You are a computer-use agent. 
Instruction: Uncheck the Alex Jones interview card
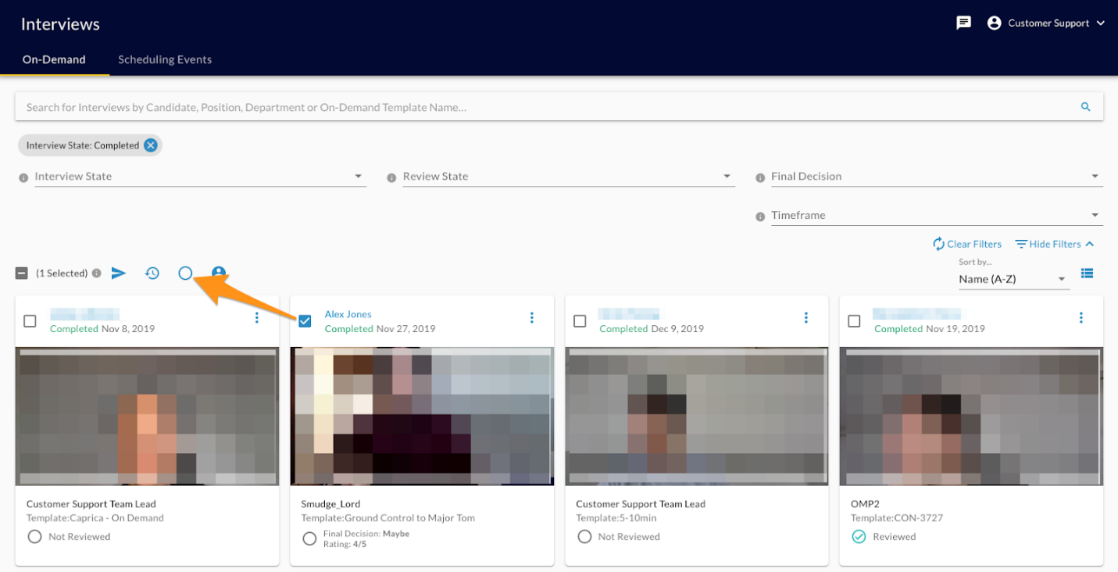(305, 321)
